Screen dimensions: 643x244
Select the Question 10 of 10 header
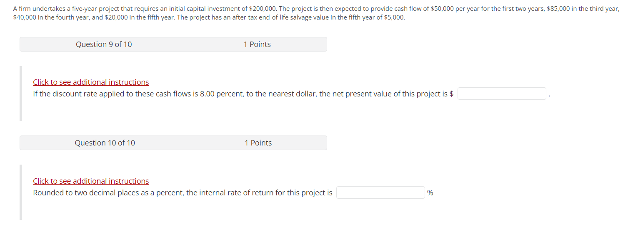coord(105,143)
